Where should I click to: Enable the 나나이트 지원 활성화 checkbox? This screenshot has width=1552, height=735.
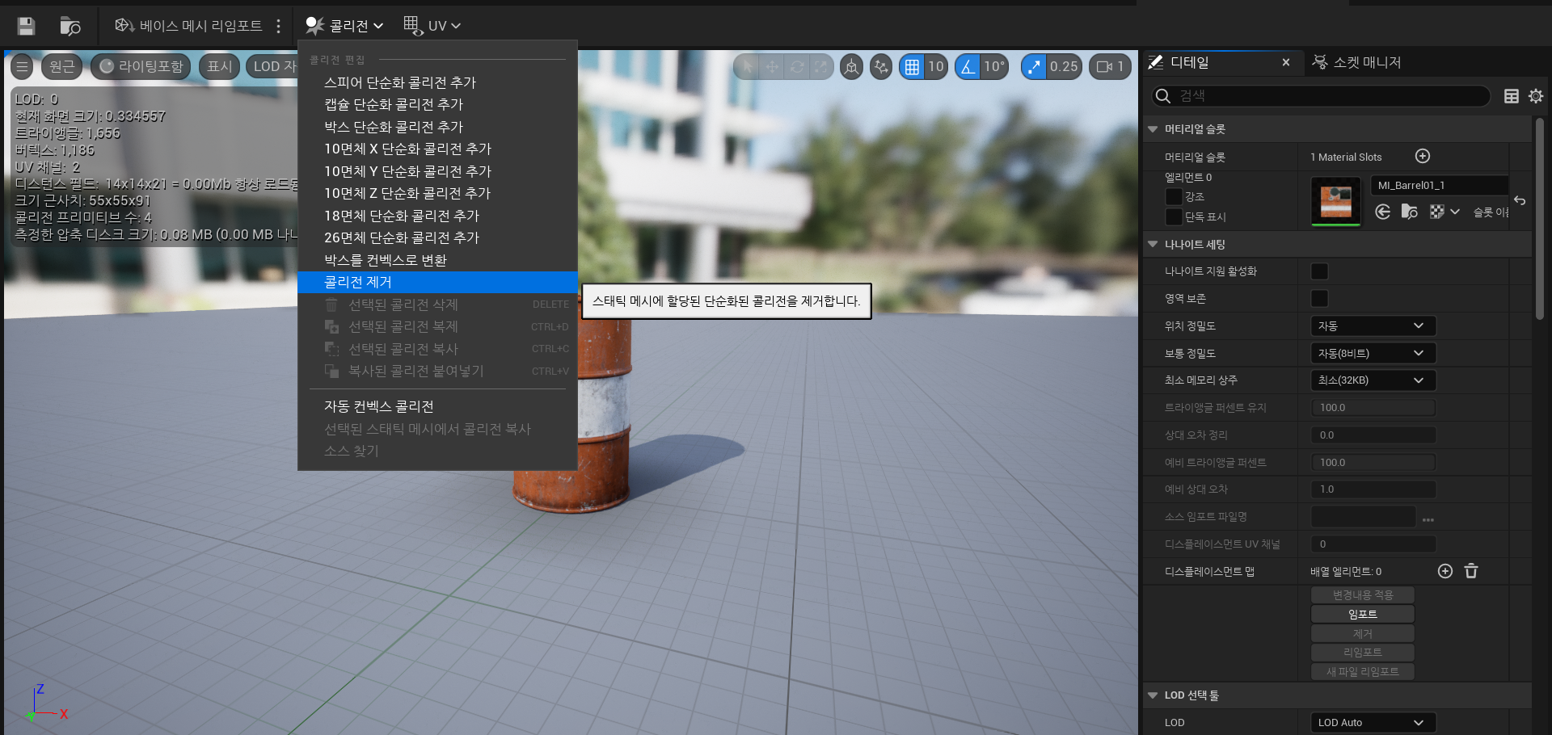pos(1319,271)
